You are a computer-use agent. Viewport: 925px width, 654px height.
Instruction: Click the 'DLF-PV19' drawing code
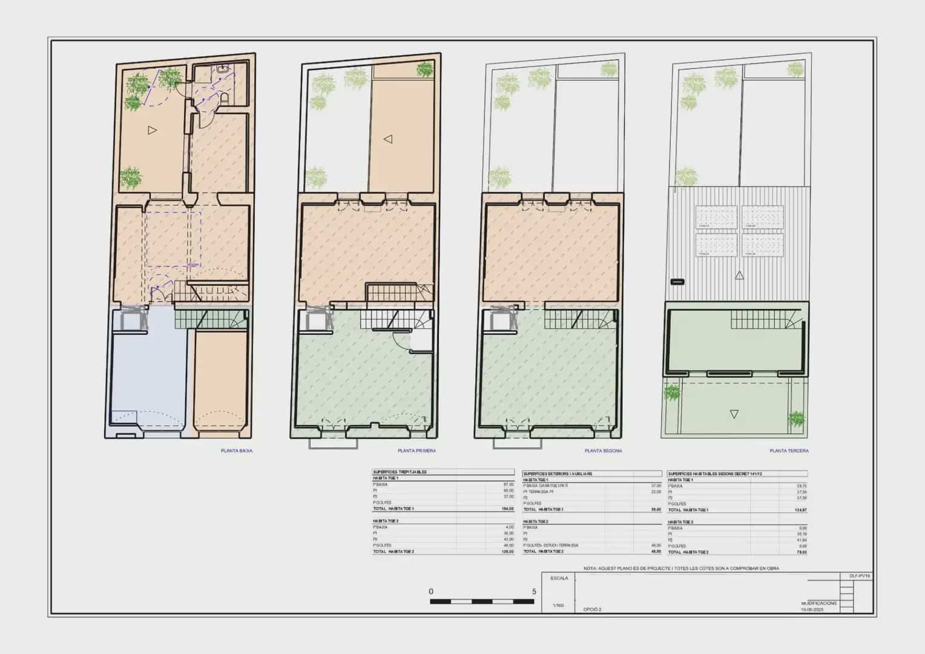(x=859, y=576)
